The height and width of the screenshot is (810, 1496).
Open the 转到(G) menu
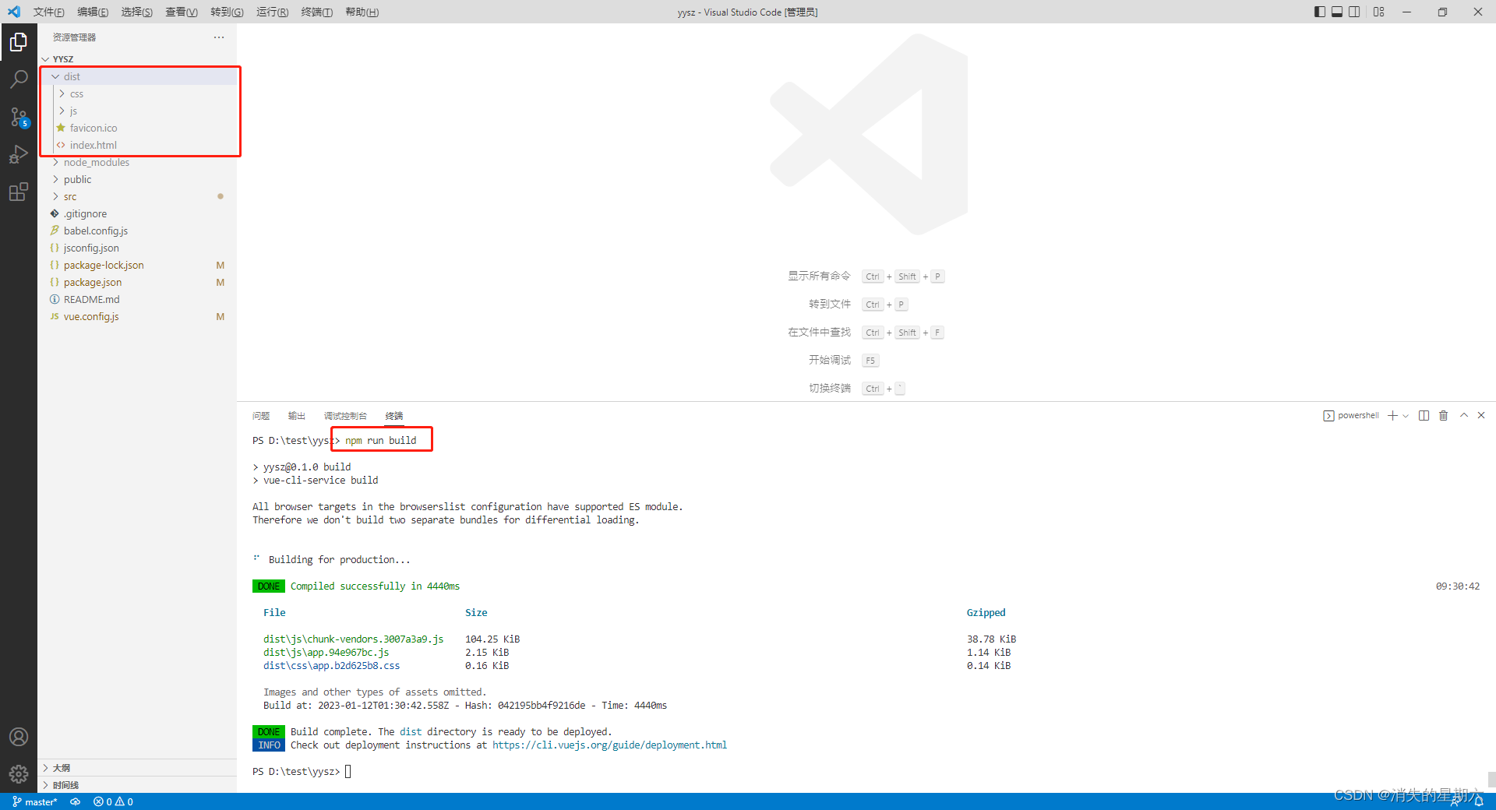pos(227,12)
